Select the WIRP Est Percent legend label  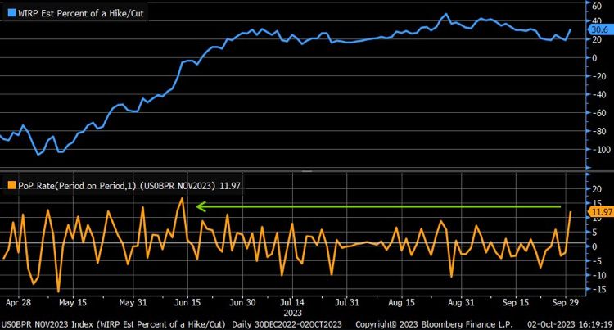[x=82, y=14]
